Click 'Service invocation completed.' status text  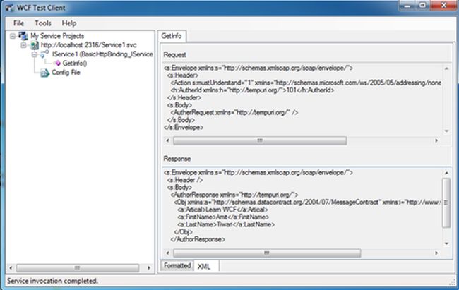(x=52, y=281)
